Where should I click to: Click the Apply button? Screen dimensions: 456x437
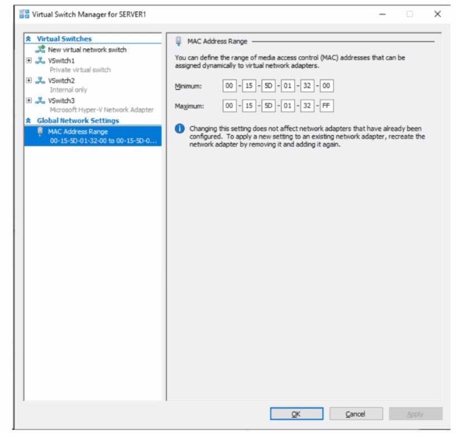415,414
